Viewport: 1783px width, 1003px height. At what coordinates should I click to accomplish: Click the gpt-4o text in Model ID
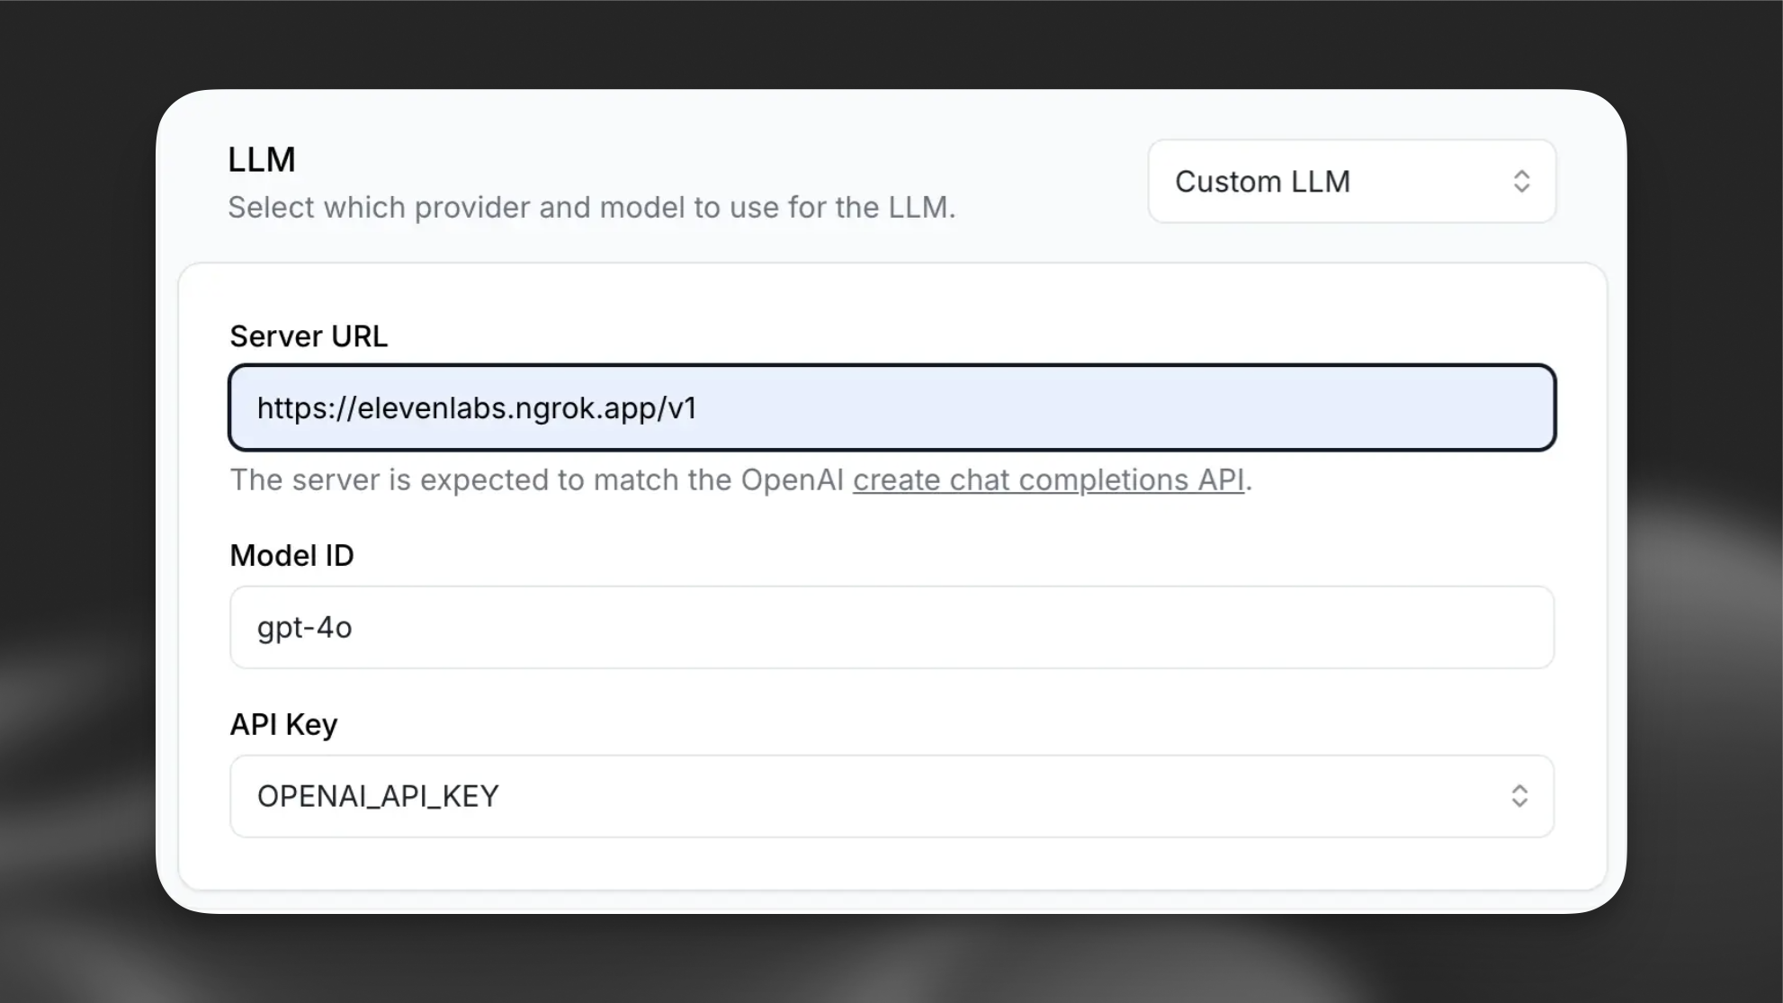tap(304, 627)
